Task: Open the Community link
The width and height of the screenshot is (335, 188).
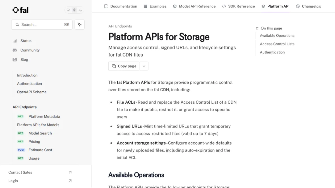Action: click(30, 50)
